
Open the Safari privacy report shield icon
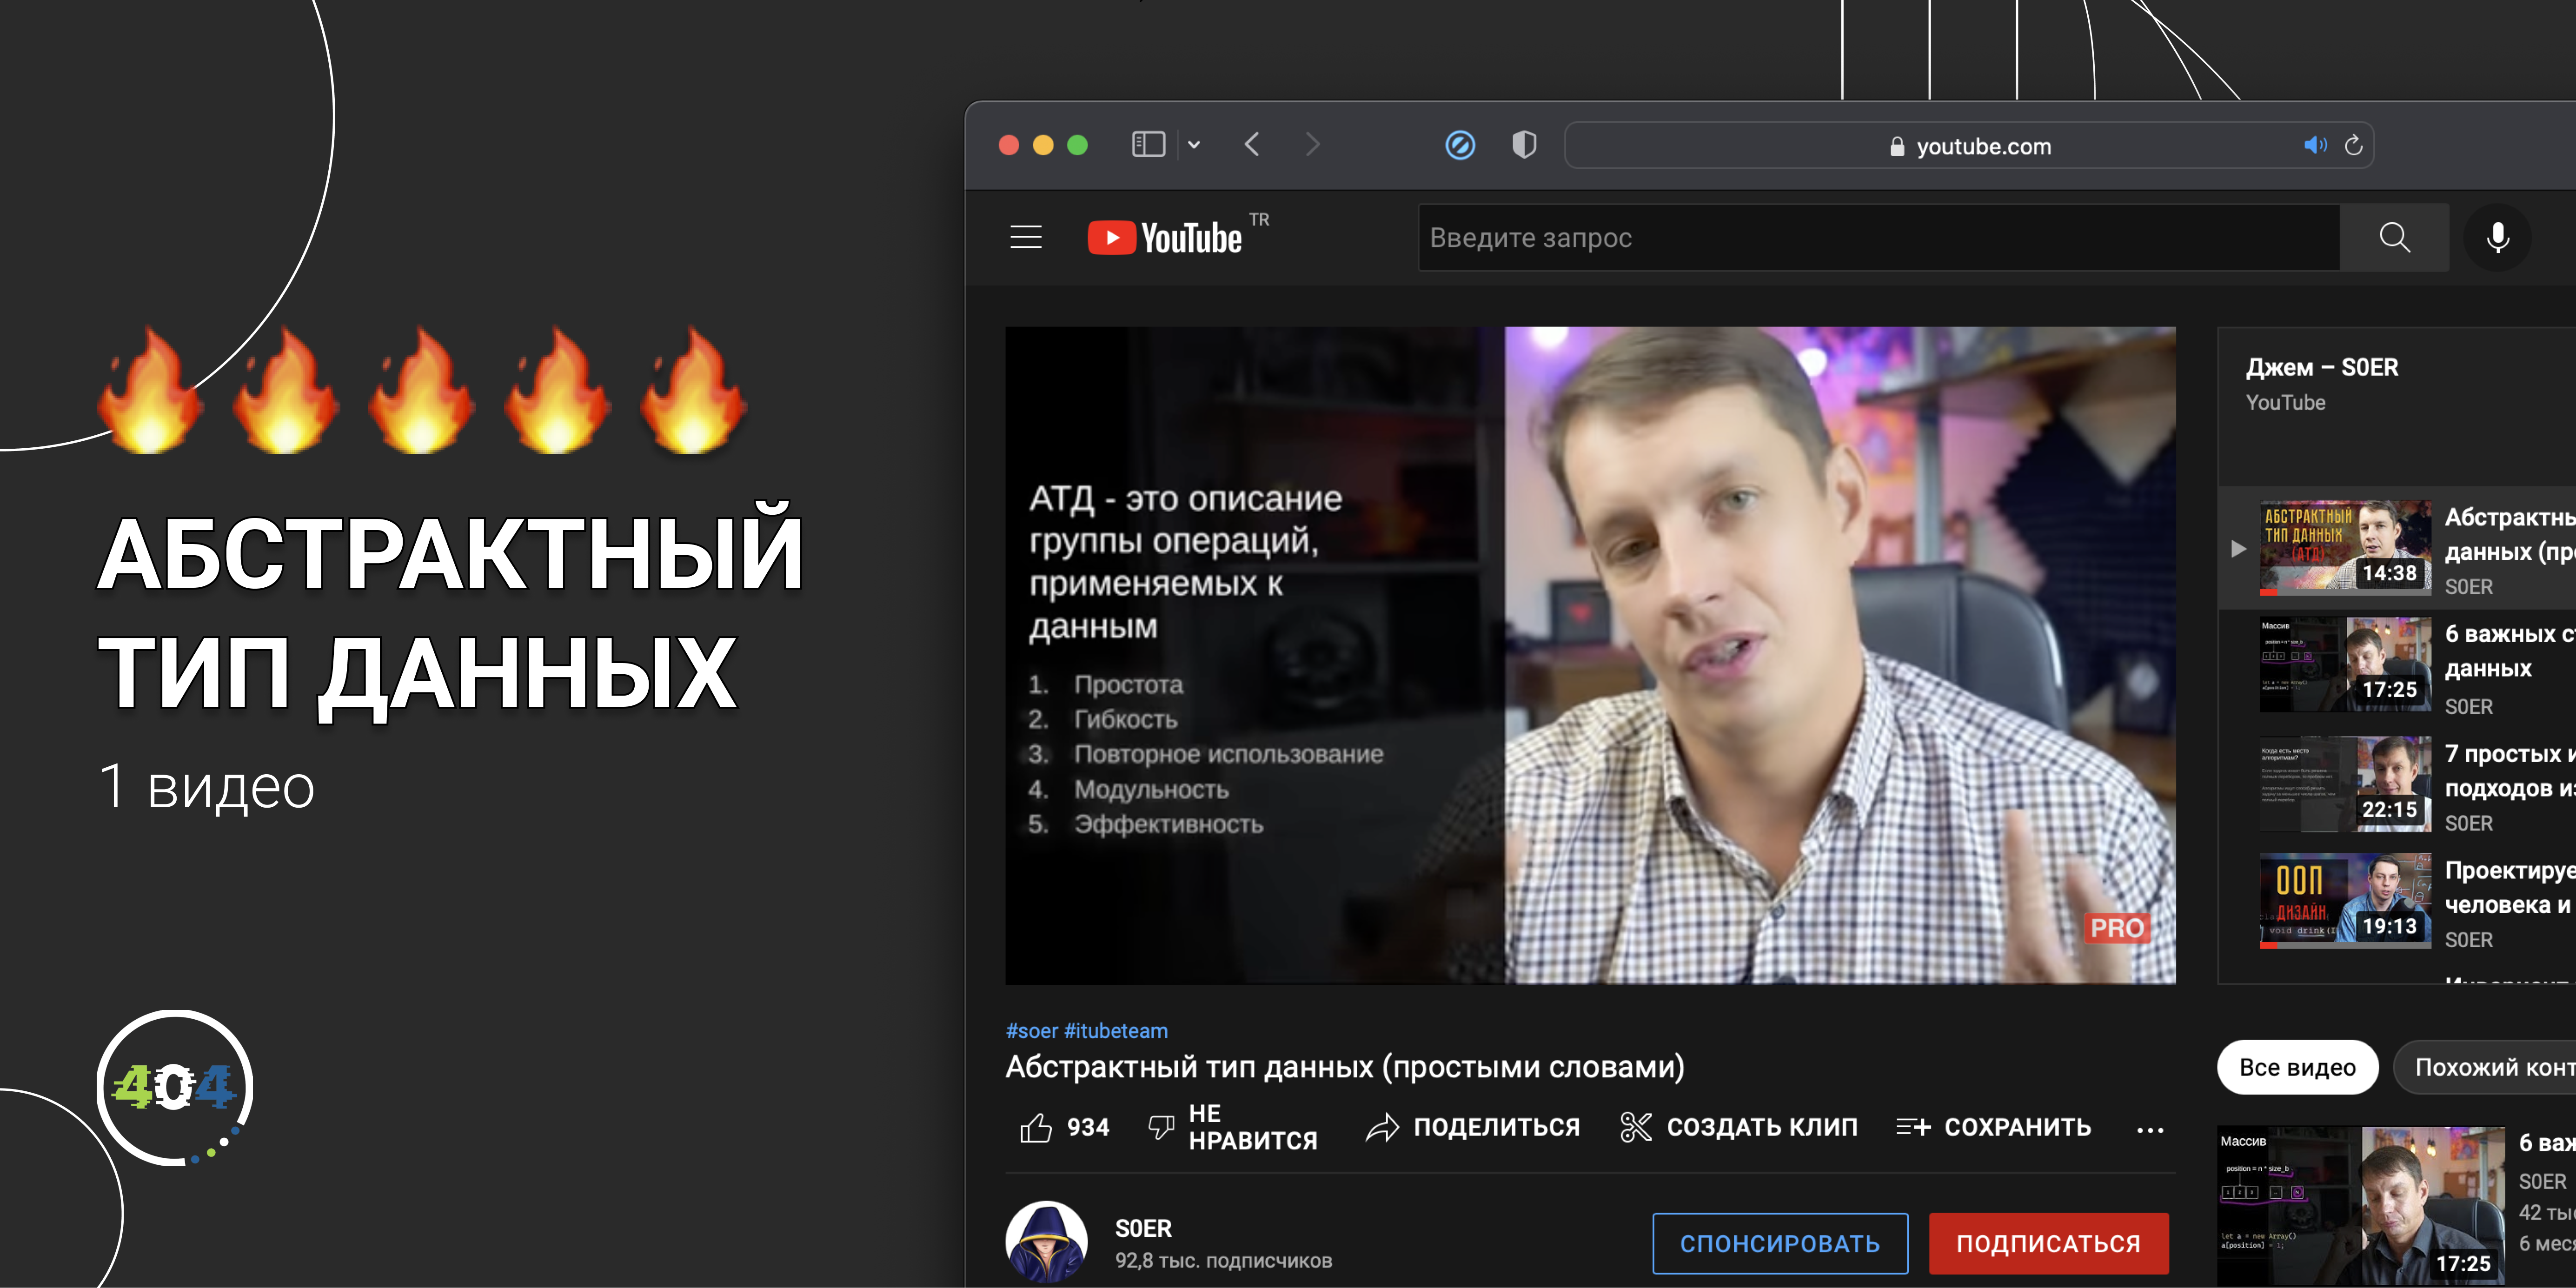[x=1524, y=145]
